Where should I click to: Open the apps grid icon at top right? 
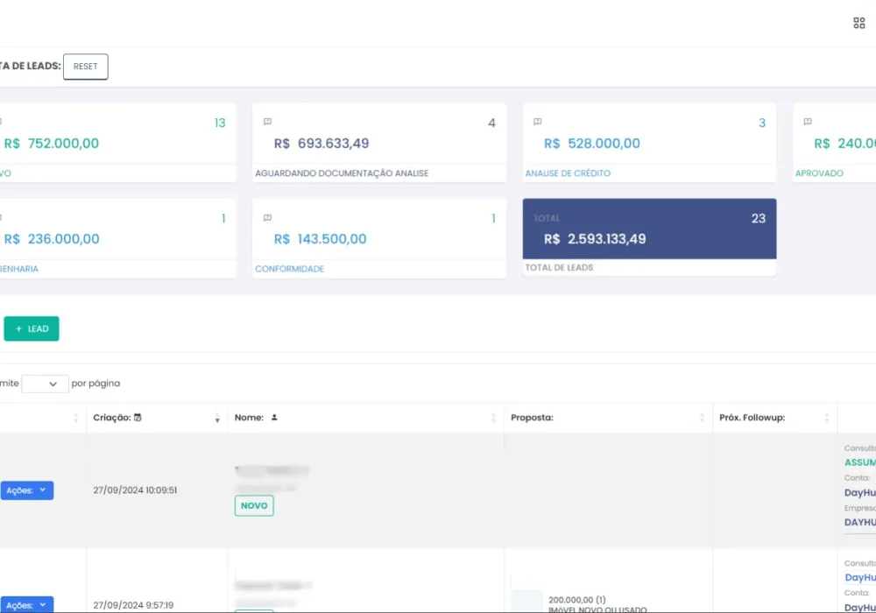(858, 23)
